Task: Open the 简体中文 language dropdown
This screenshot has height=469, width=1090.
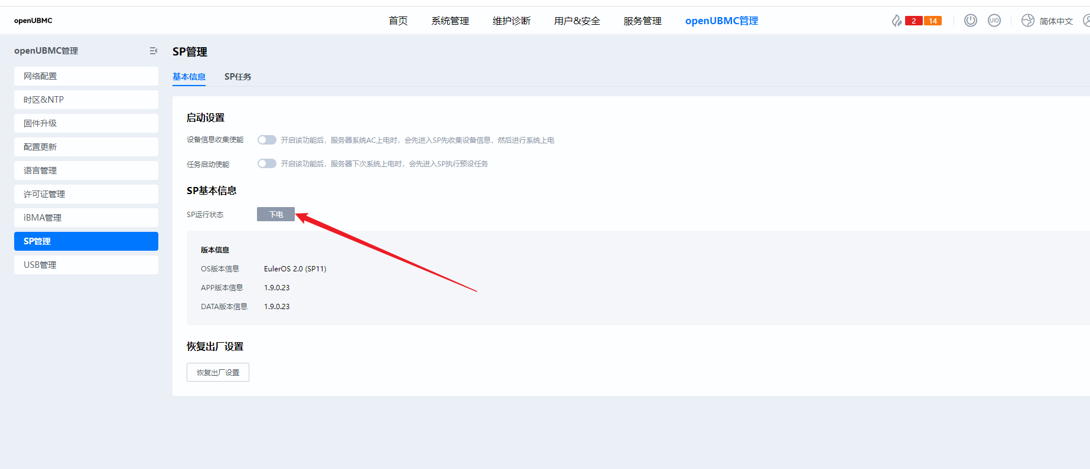Action: pos(1056,21)
